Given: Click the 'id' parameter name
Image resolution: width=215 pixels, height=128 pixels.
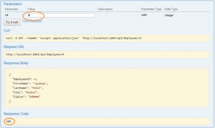Looking at the screenshot, I should [6, 15].
